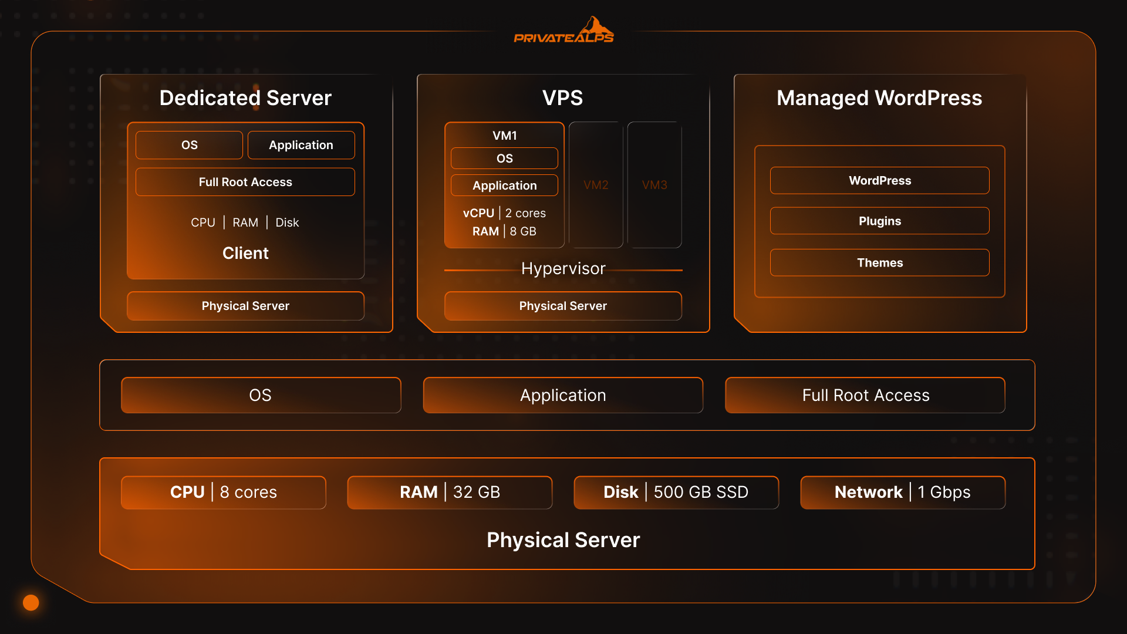This screenshot has height=634, width=1127.
Task: Select the Dedicated Server heading
Action: click(x=245, y=97)
